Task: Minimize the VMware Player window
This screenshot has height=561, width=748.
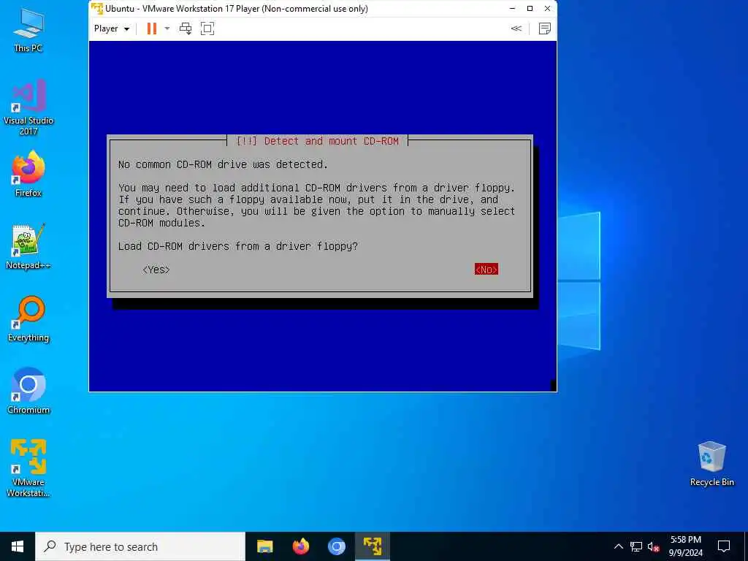Action: click(512, 9)
